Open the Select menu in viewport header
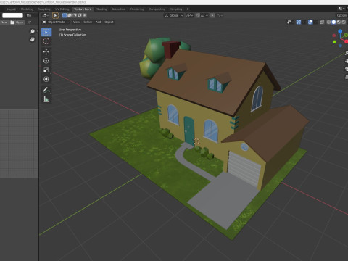Image resolution: width=348 pixels, height=261 pixels. (88, 22)
